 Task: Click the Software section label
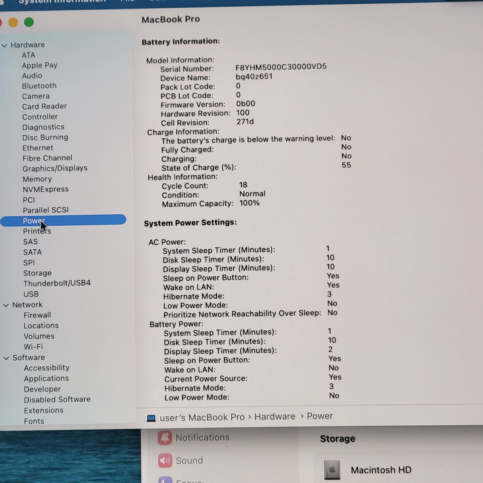(29, 358)
